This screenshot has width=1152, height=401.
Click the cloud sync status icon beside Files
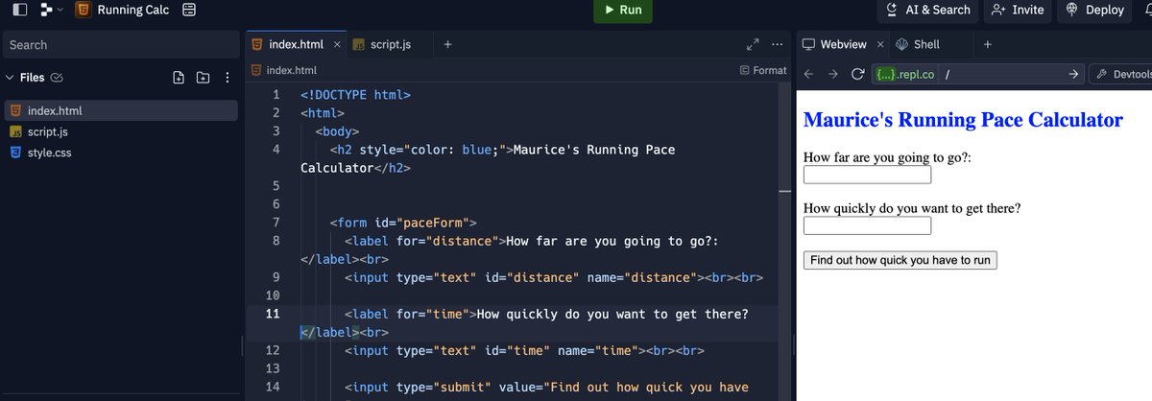(x=57, y=78)
